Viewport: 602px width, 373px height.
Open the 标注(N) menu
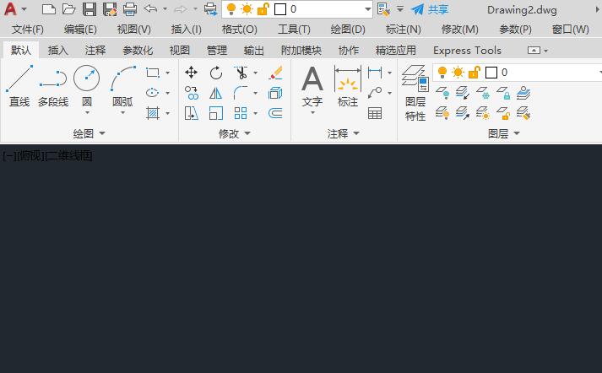tap(404, 30)
